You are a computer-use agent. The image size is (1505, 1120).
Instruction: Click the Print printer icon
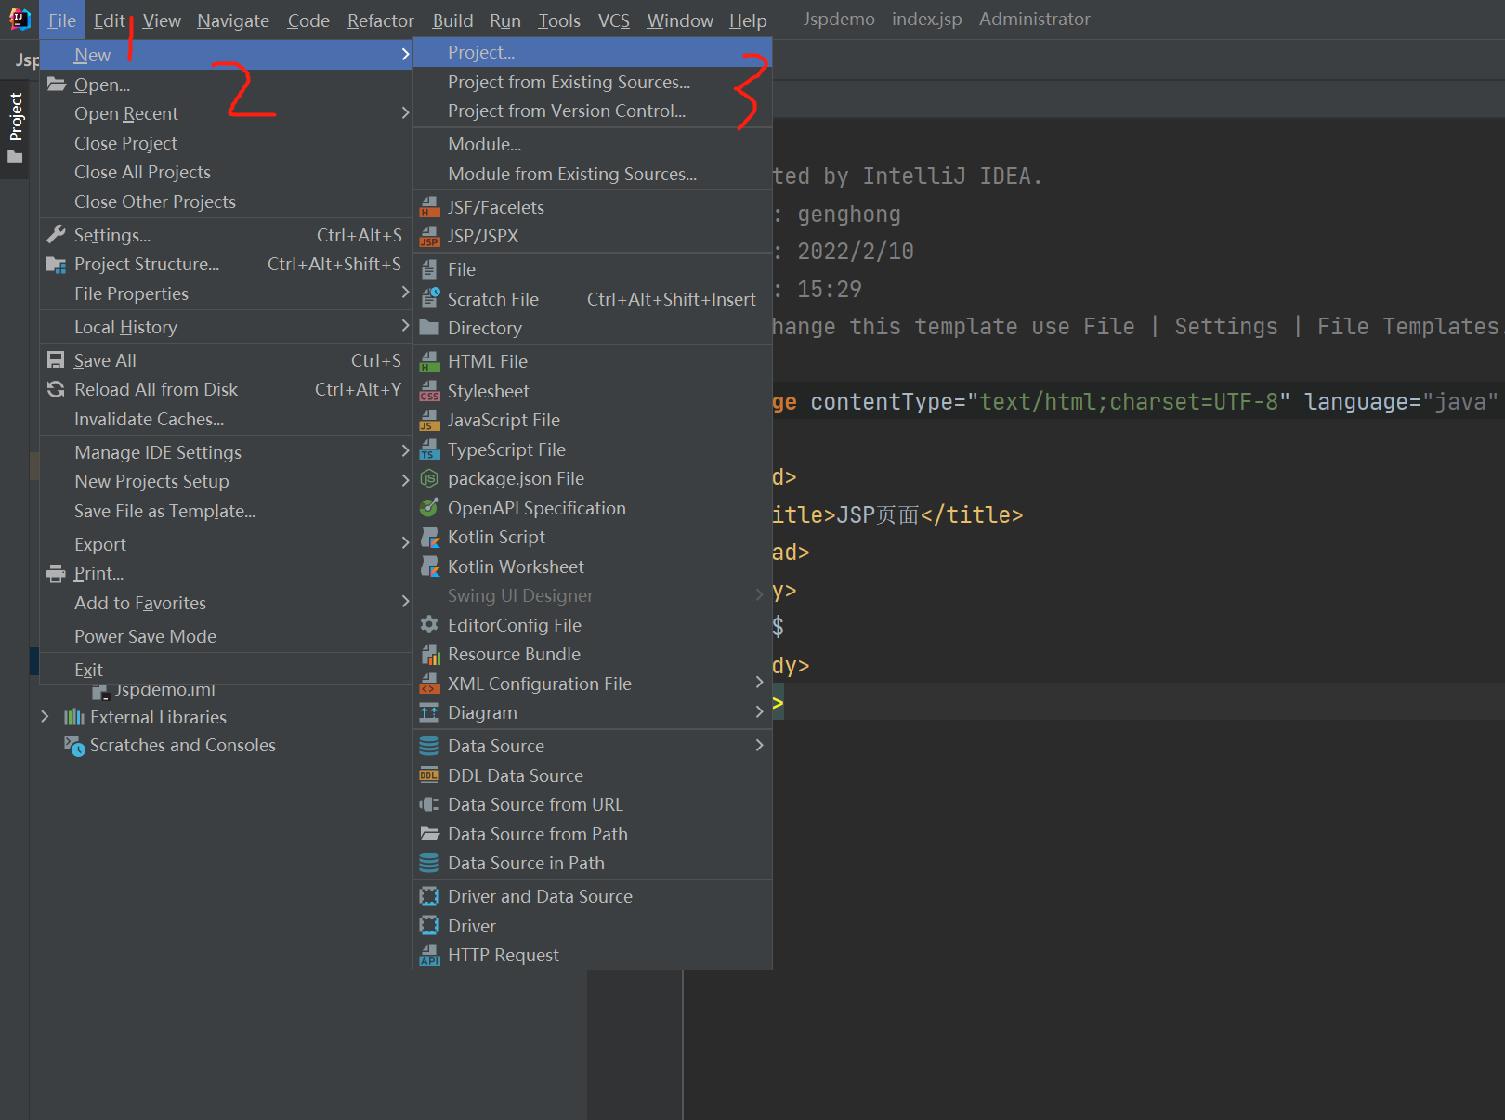pos(57,573)
